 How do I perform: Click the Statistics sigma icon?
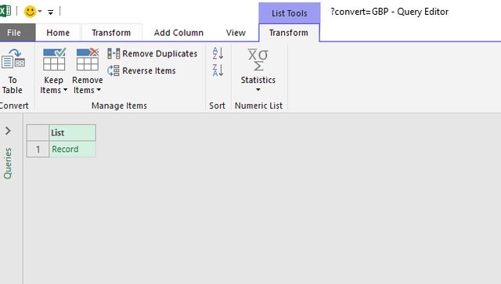pyautogui.click(x=258, y=59)
